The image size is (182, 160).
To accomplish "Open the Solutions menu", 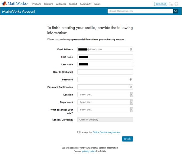I will point(49,4).
